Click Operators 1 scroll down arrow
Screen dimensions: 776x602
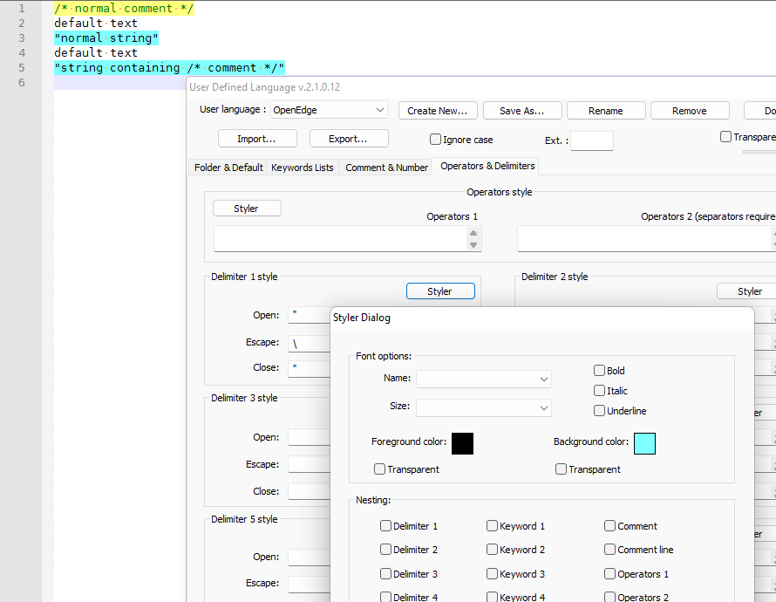pyautogui.click(x=473, y=244)
